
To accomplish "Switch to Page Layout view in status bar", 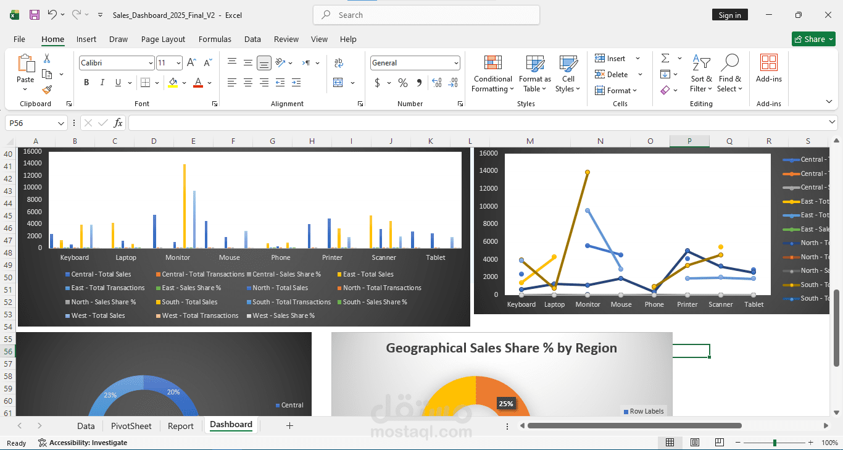I will (x=695, y=443).
